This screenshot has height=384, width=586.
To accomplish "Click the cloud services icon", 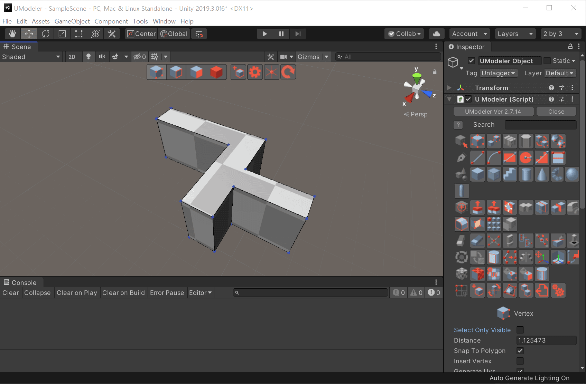I will [x=437, y=34].
